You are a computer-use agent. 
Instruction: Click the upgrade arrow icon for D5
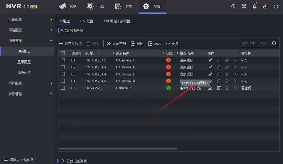227,88
